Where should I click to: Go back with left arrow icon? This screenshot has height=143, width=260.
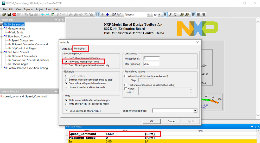coord(43,15)
